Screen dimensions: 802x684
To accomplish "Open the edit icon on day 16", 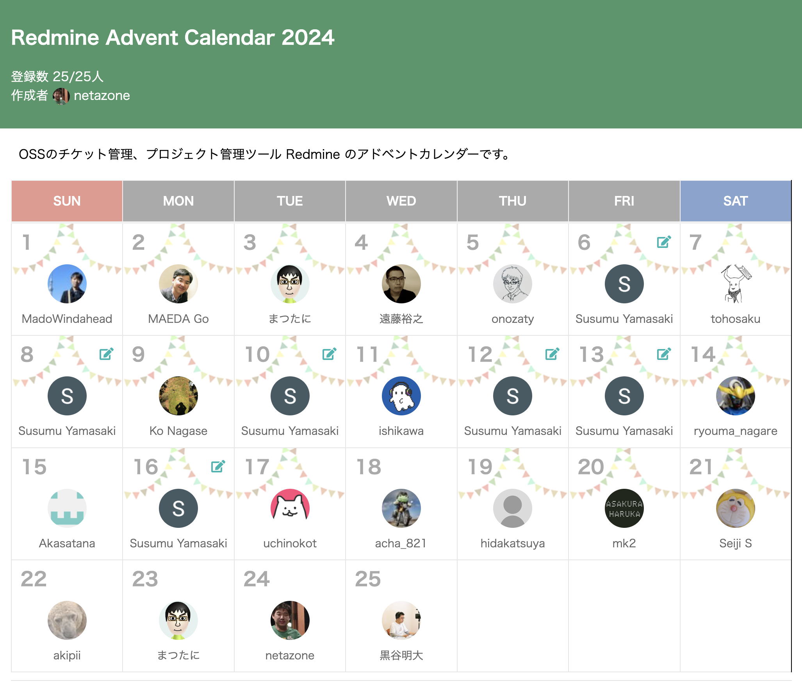I will pyautogui.click(x=218, y=467).
